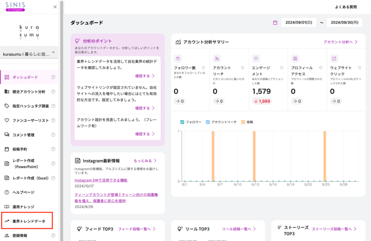371x241 pixels.
Task: Click help icon next to レポート作成 PowerPoint
Action: pos(53,163)
